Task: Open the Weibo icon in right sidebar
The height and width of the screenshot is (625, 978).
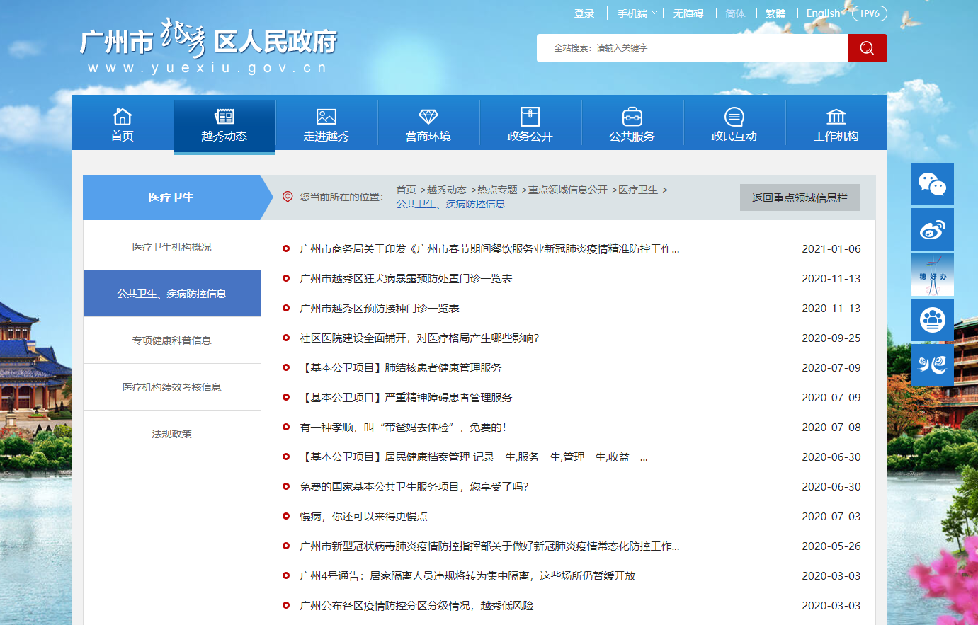Action: [x=932, y=229]
